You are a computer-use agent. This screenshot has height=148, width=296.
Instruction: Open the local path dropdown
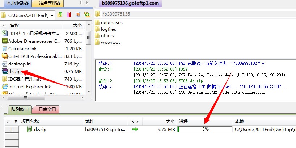pyautogui.click(x=52, y=15)
